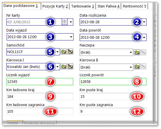Switch to Pozycje Karty tab
Screen dimensions: 161x129
pos(55,6)
